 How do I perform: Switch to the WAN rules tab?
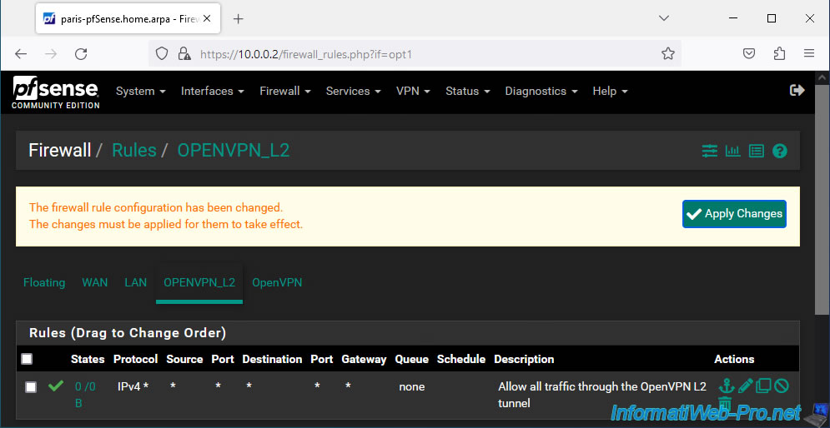click(95, 282)
